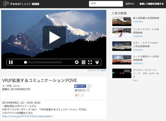Open フィギュアスケートの全周囲映像 title
The image size is (166, 121).
tap(146, 31)
